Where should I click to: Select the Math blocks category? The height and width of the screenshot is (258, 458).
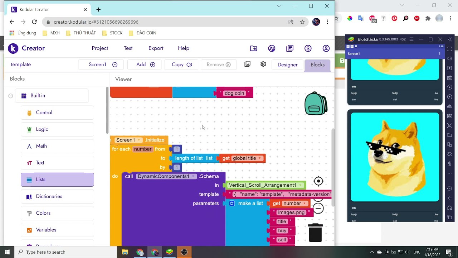coord(57,146)
